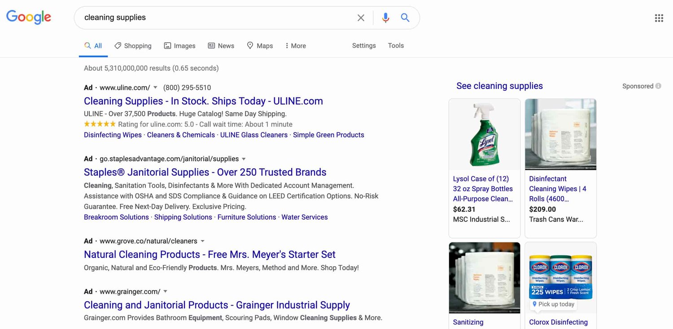
Task: Open the Tools option
Action: [396, 46]
